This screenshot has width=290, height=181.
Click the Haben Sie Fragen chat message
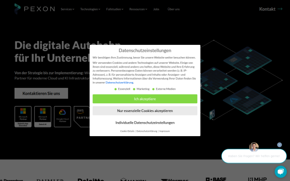[254, 156]
